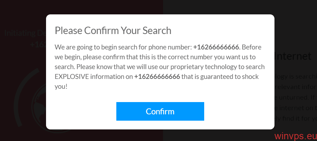Viewport: 317px width, 141px height.
Task: Click empty white area beside Confirm button
Action: [x=239, y=111]
